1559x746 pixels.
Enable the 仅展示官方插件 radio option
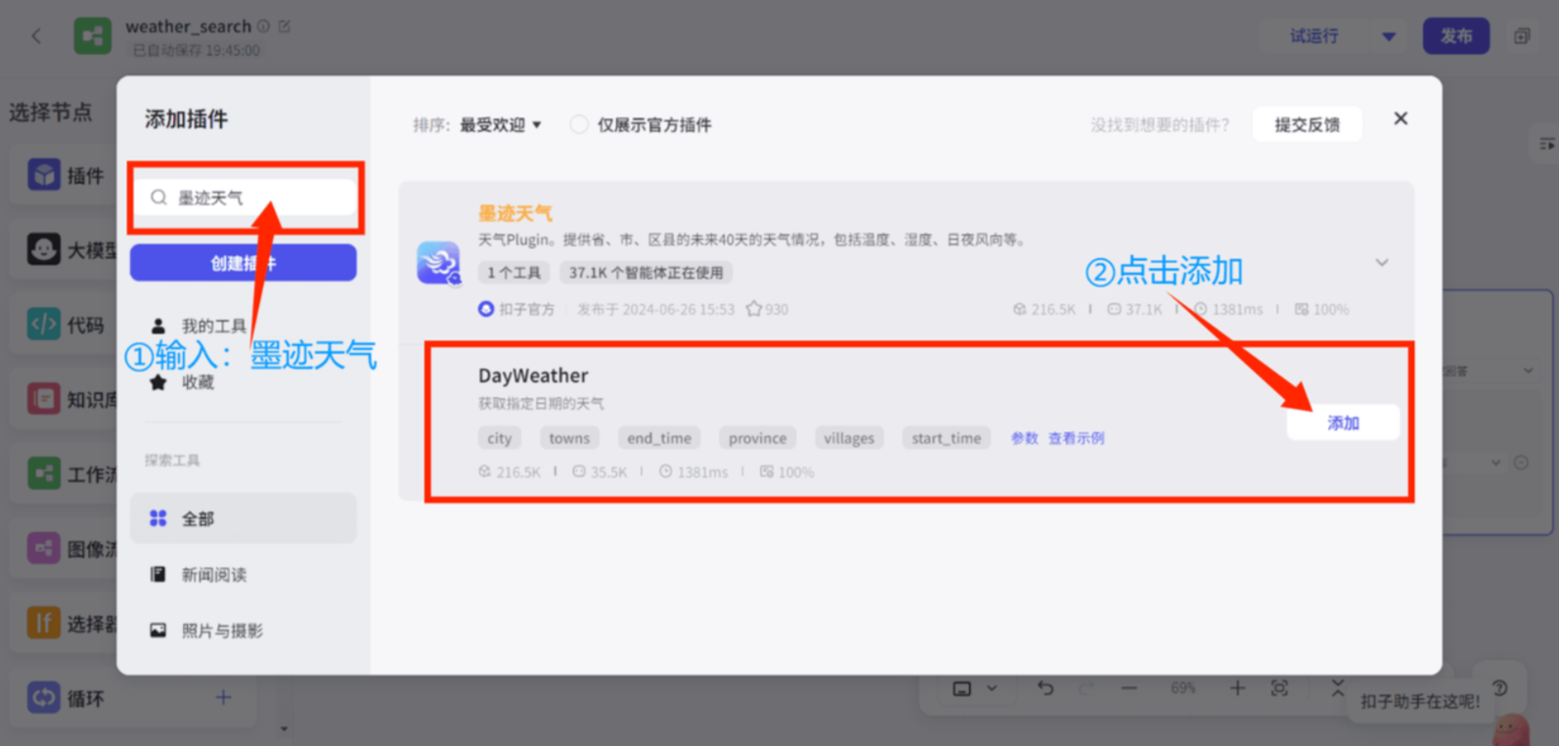(579, 124)
